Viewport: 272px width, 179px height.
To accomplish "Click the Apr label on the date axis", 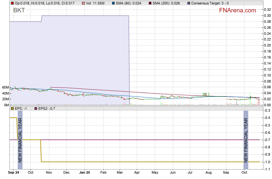I will point(137,173).
